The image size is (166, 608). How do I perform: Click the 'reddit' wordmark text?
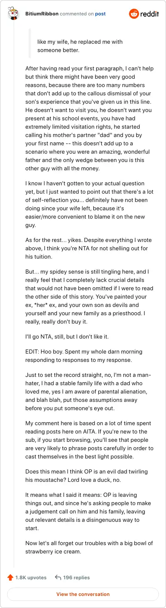(x=150, y=14)
